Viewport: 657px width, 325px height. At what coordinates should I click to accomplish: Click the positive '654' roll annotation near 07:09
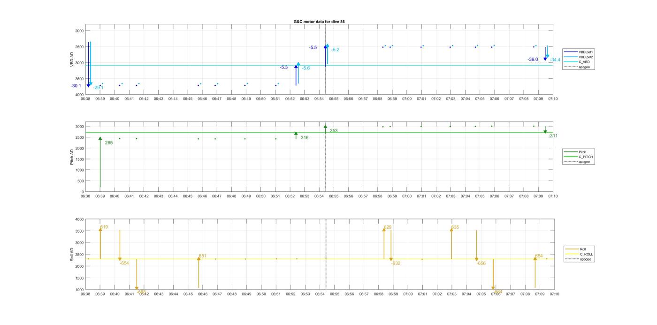(539, 257)
